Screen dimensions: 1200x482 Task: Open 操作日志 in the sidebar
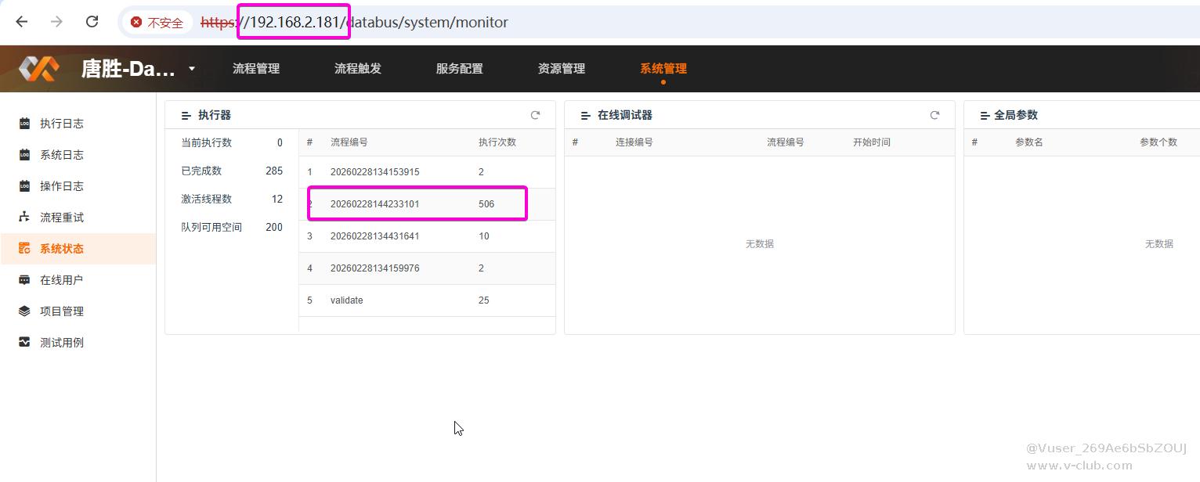pyautogui.click(x=62, y=186)
